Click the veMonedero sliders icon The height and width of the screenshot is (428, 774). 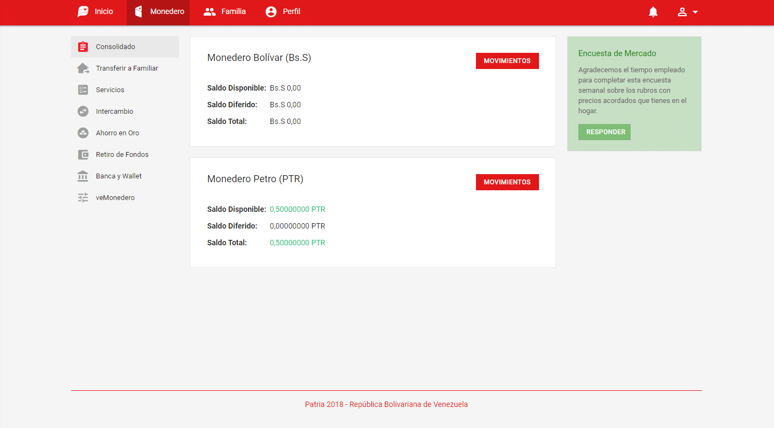(x=83, y=198)
